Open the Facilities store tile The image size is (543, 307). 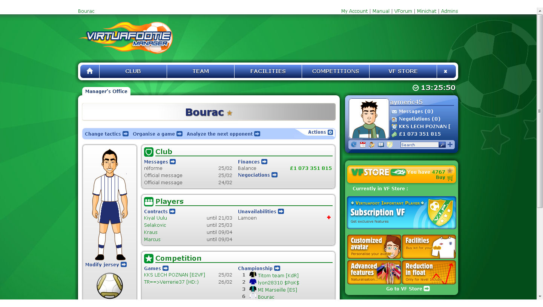429,247
